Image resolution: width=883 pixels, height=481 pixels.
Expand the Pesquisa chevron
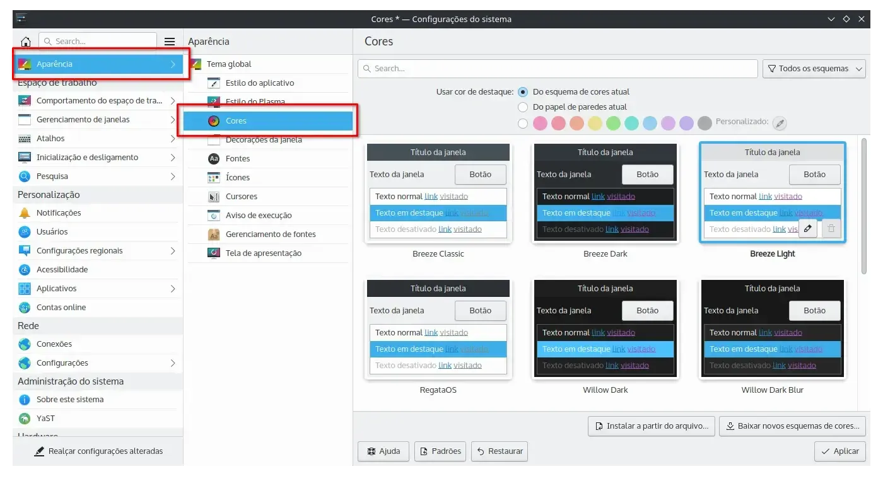click(x=173, y=177)
